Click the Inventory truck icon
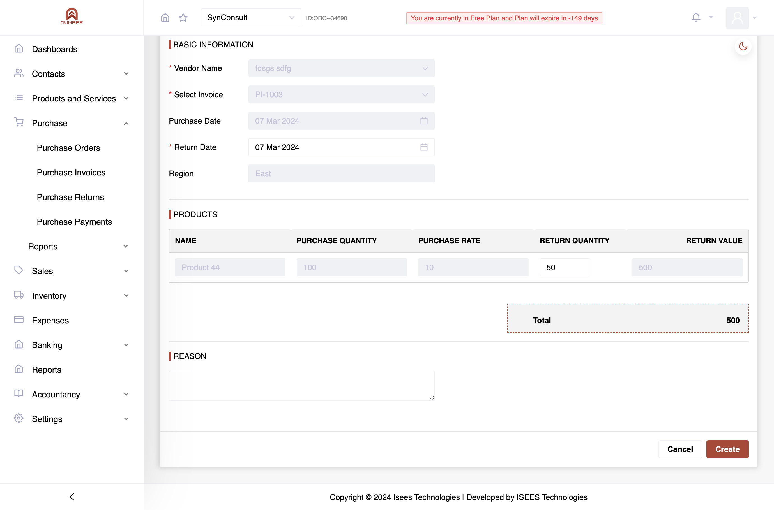 19,295
